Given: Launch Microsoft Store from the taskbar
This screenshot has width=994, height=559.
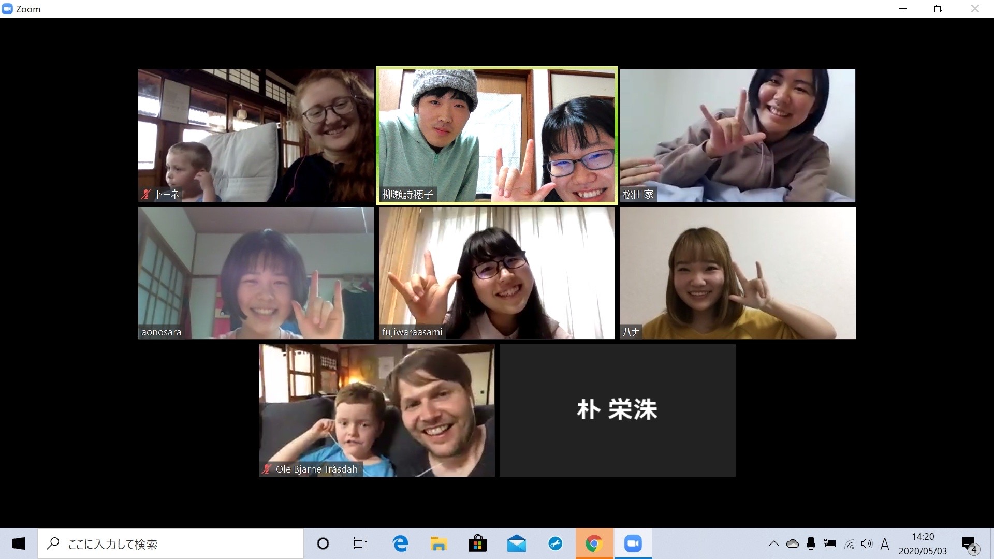Looking at the screenshot, I should (x=477, y=543).
